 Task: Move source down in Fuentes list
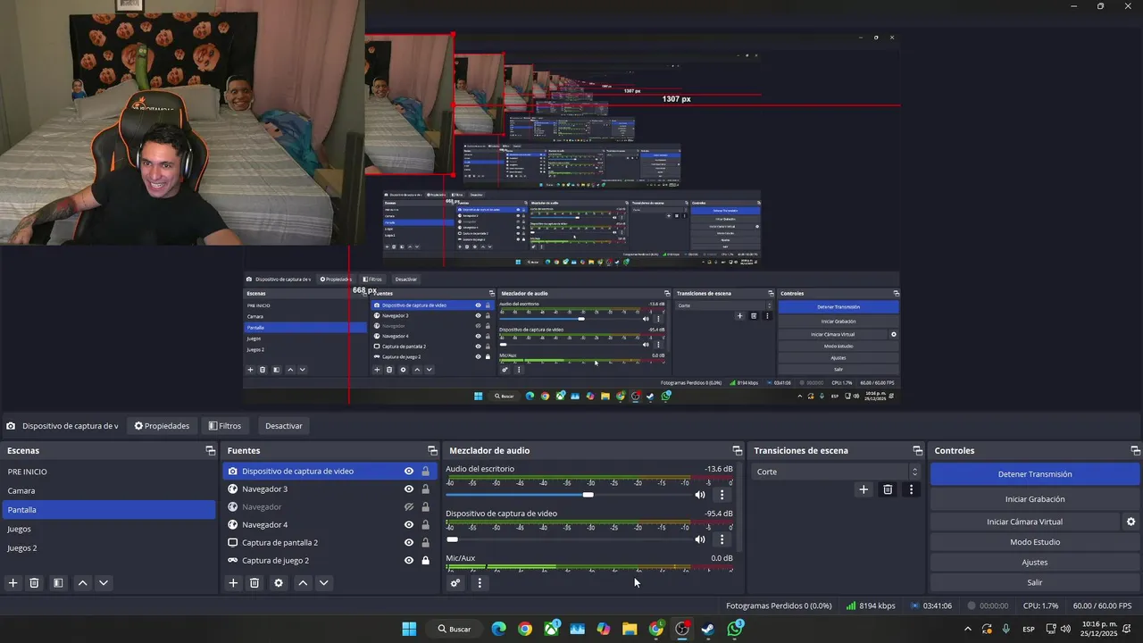(x=324, y=583)
